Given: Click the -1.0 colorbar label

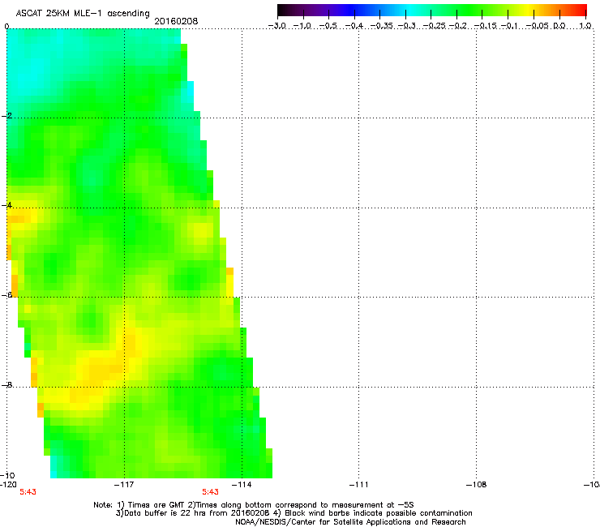Looking at the screenshot, I should (302, 26).
